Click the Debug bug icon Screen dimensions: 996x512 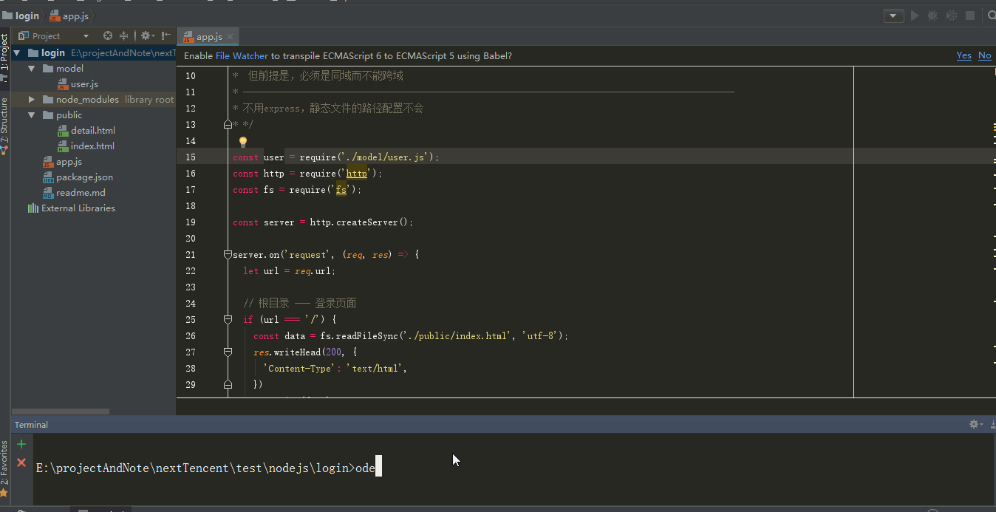coord(933,16)
